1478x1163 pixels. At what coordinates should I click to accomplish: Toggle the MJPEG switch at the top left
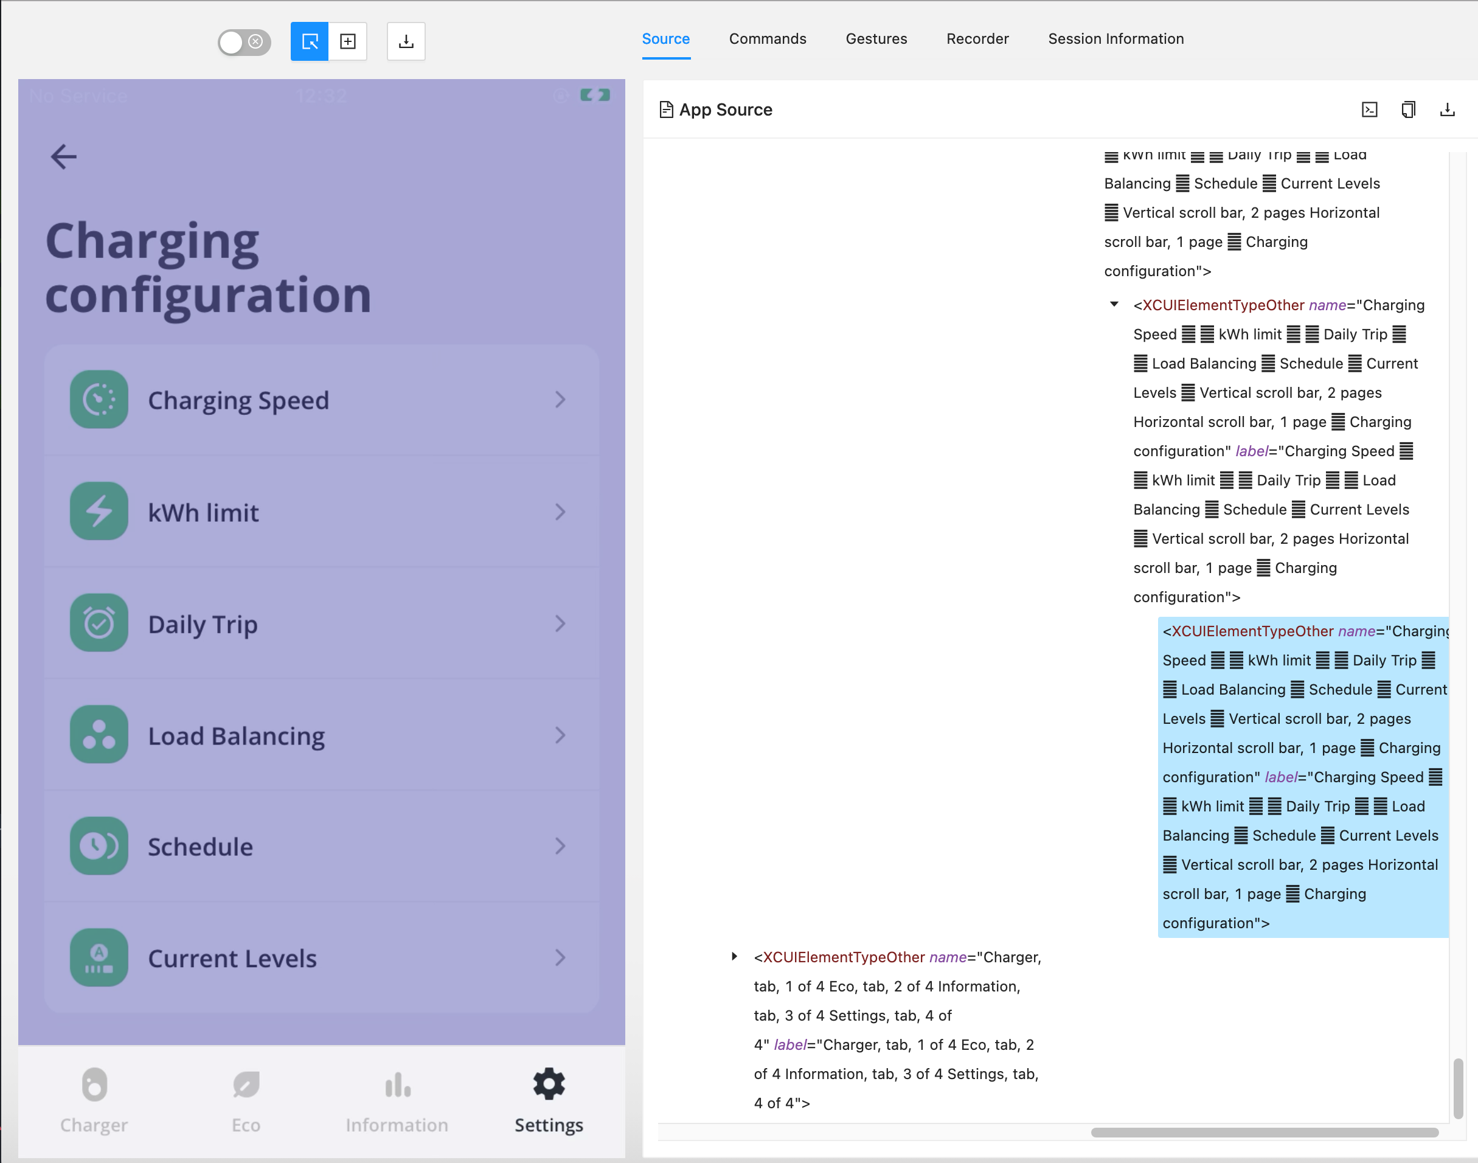[244, 42]
